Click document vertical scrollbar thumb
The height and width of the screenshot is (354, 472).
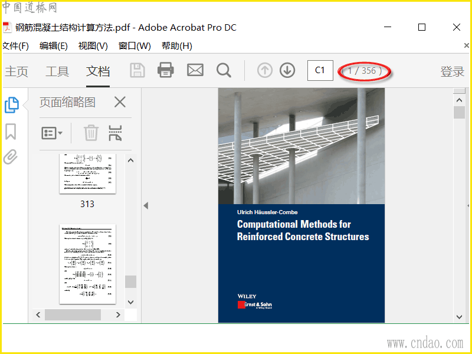click(460, 112)
